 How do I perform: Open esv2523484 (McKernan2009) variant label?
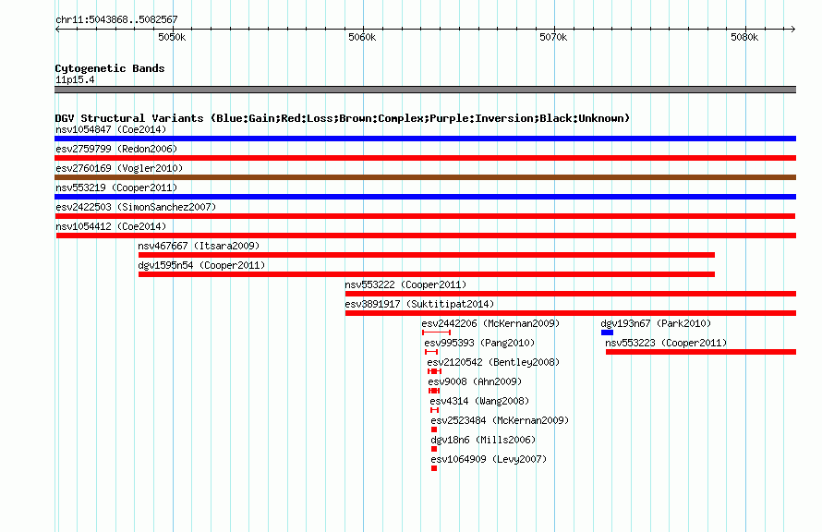pos(500,420)
